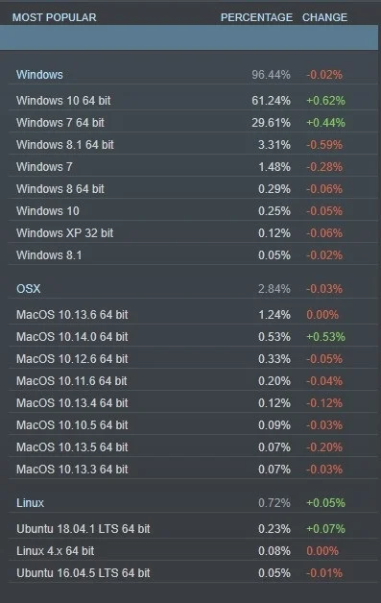The height and width of the screenshot is (603, 381).
Task: Click MacOS 10.13.6 64 bit entry
Action: click(x=193, y=315)
